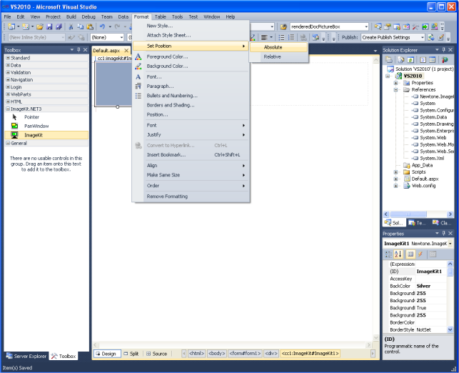Close the Default.aspx tab
Image resolution: width=459 pixels, height=373 pixels.
click(126, 51)
